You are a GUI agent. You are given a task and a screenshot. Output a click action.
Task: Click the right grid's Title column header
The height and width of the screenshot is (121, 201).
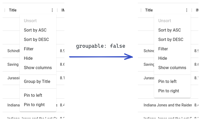(149, 10)
